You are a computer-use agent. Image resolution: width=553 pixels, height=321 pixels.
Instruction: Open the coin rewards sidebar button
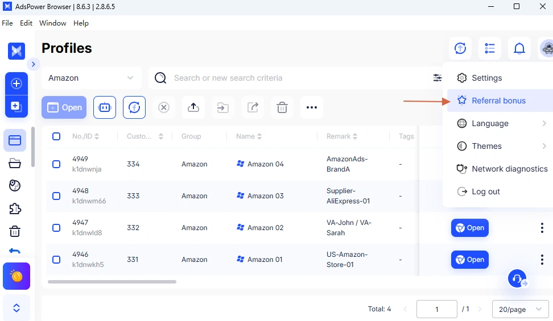[16, 276]
